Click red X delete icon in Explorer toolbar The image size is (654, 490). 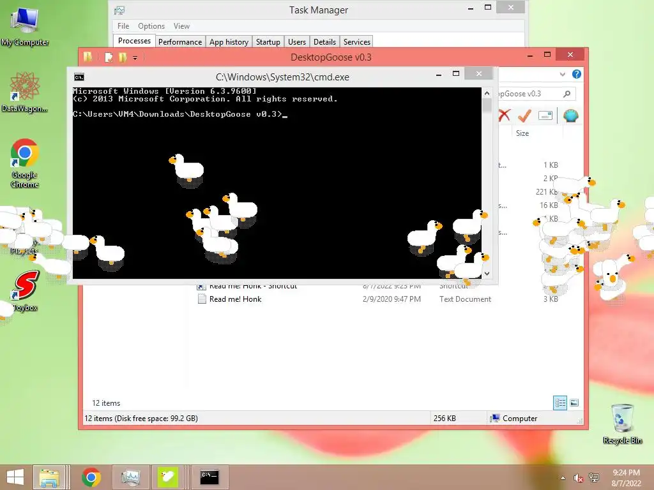(x=505, y=115)
